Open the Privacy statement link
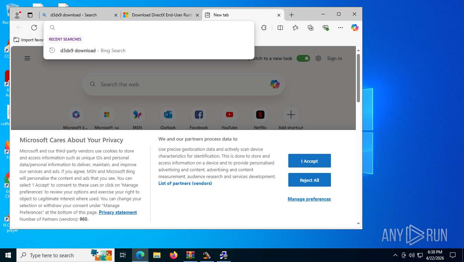Screen dimensions: 464x262 [118, 212]
